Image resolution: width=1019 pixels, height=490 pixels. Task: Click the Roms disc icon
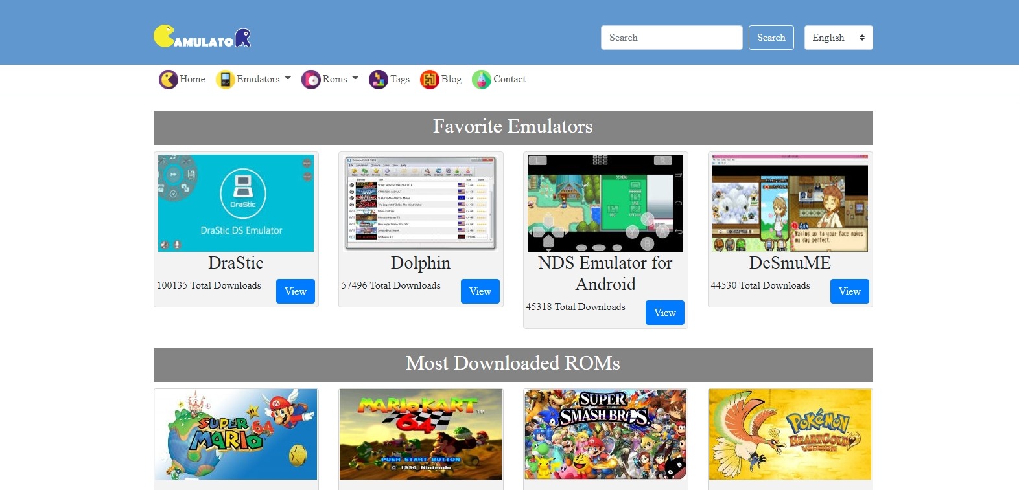(311, 80)
